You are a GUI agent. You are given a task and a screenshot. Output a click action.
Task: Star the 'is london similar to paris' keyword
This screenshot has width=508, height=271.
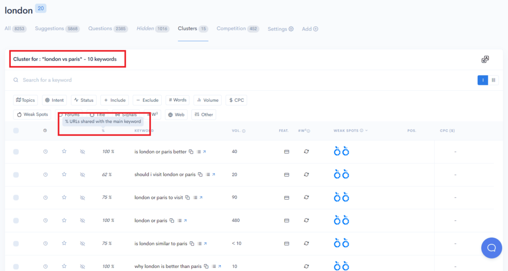coord(64,243)
